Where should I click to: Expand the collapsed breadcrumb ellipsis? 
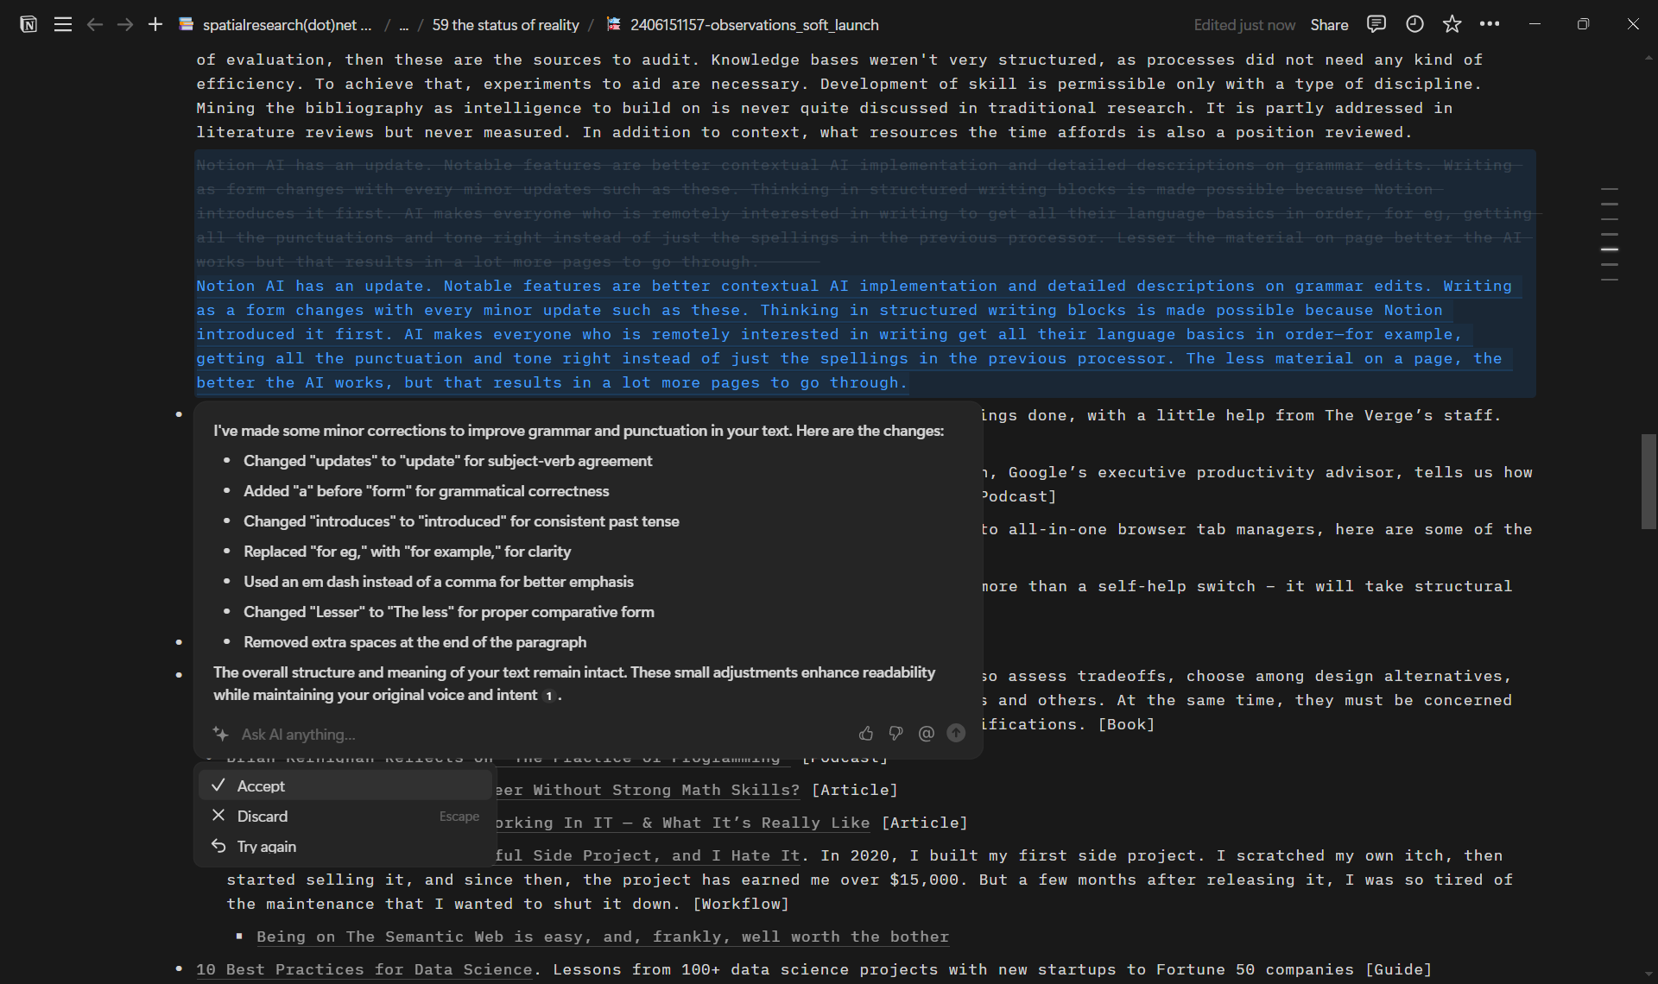point(403,25)
